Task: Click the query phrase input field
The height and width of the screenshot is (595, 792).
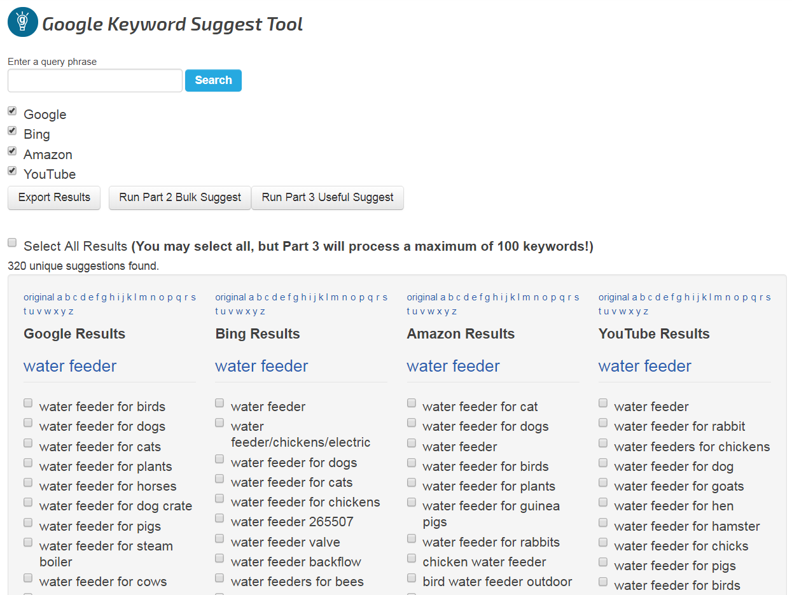Action: (95, 81)
